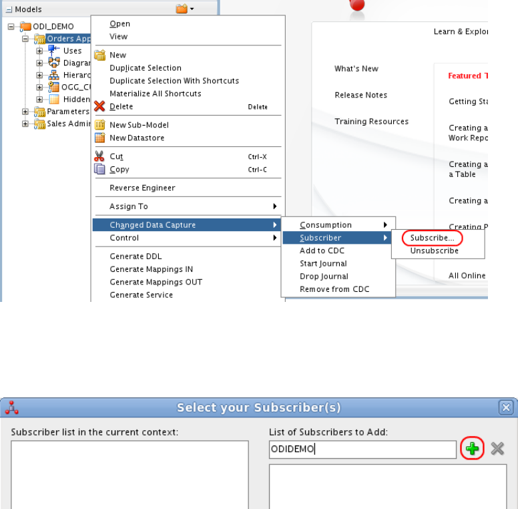Click the New menu item folder icon
This screenshot has height=509, width=518.
[x=99, y=55]
